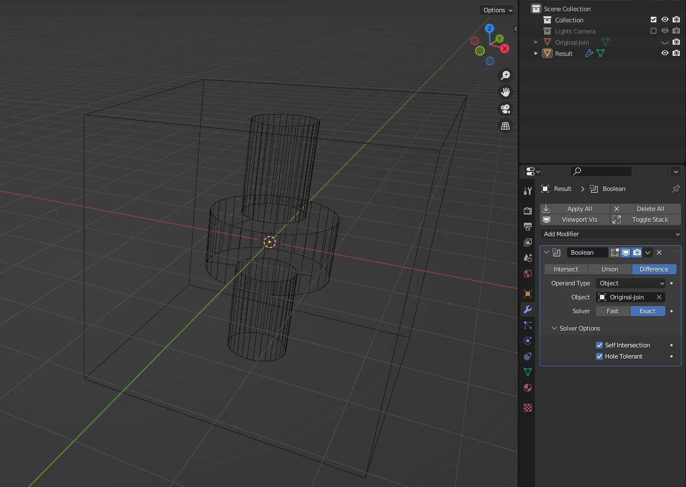Enable the Lights Camera collection checkbox

click(x=654, y=31)
